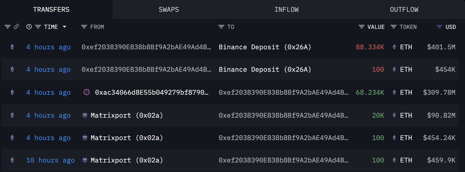Click the link icon in header row

(16, 27)
